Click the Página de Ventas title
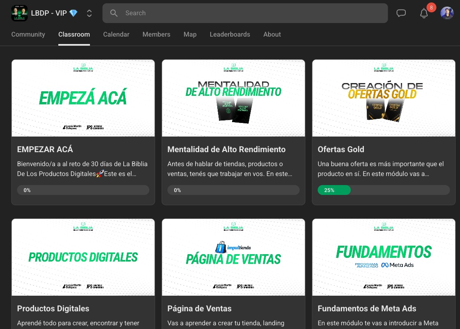Screen dimensions: 460x329 click(200, 308)
